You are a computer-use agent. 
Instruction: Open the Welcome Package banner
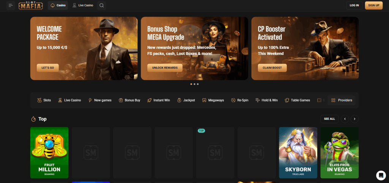pyautogui.click(x=84, y=48)
